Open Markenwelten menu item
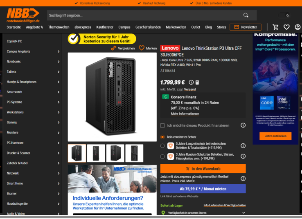Viewport: 302px width, 219px height. (x=176, y=27)
